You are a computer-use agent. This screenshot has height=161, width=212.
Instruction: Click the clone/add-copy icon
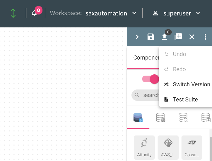178,37
